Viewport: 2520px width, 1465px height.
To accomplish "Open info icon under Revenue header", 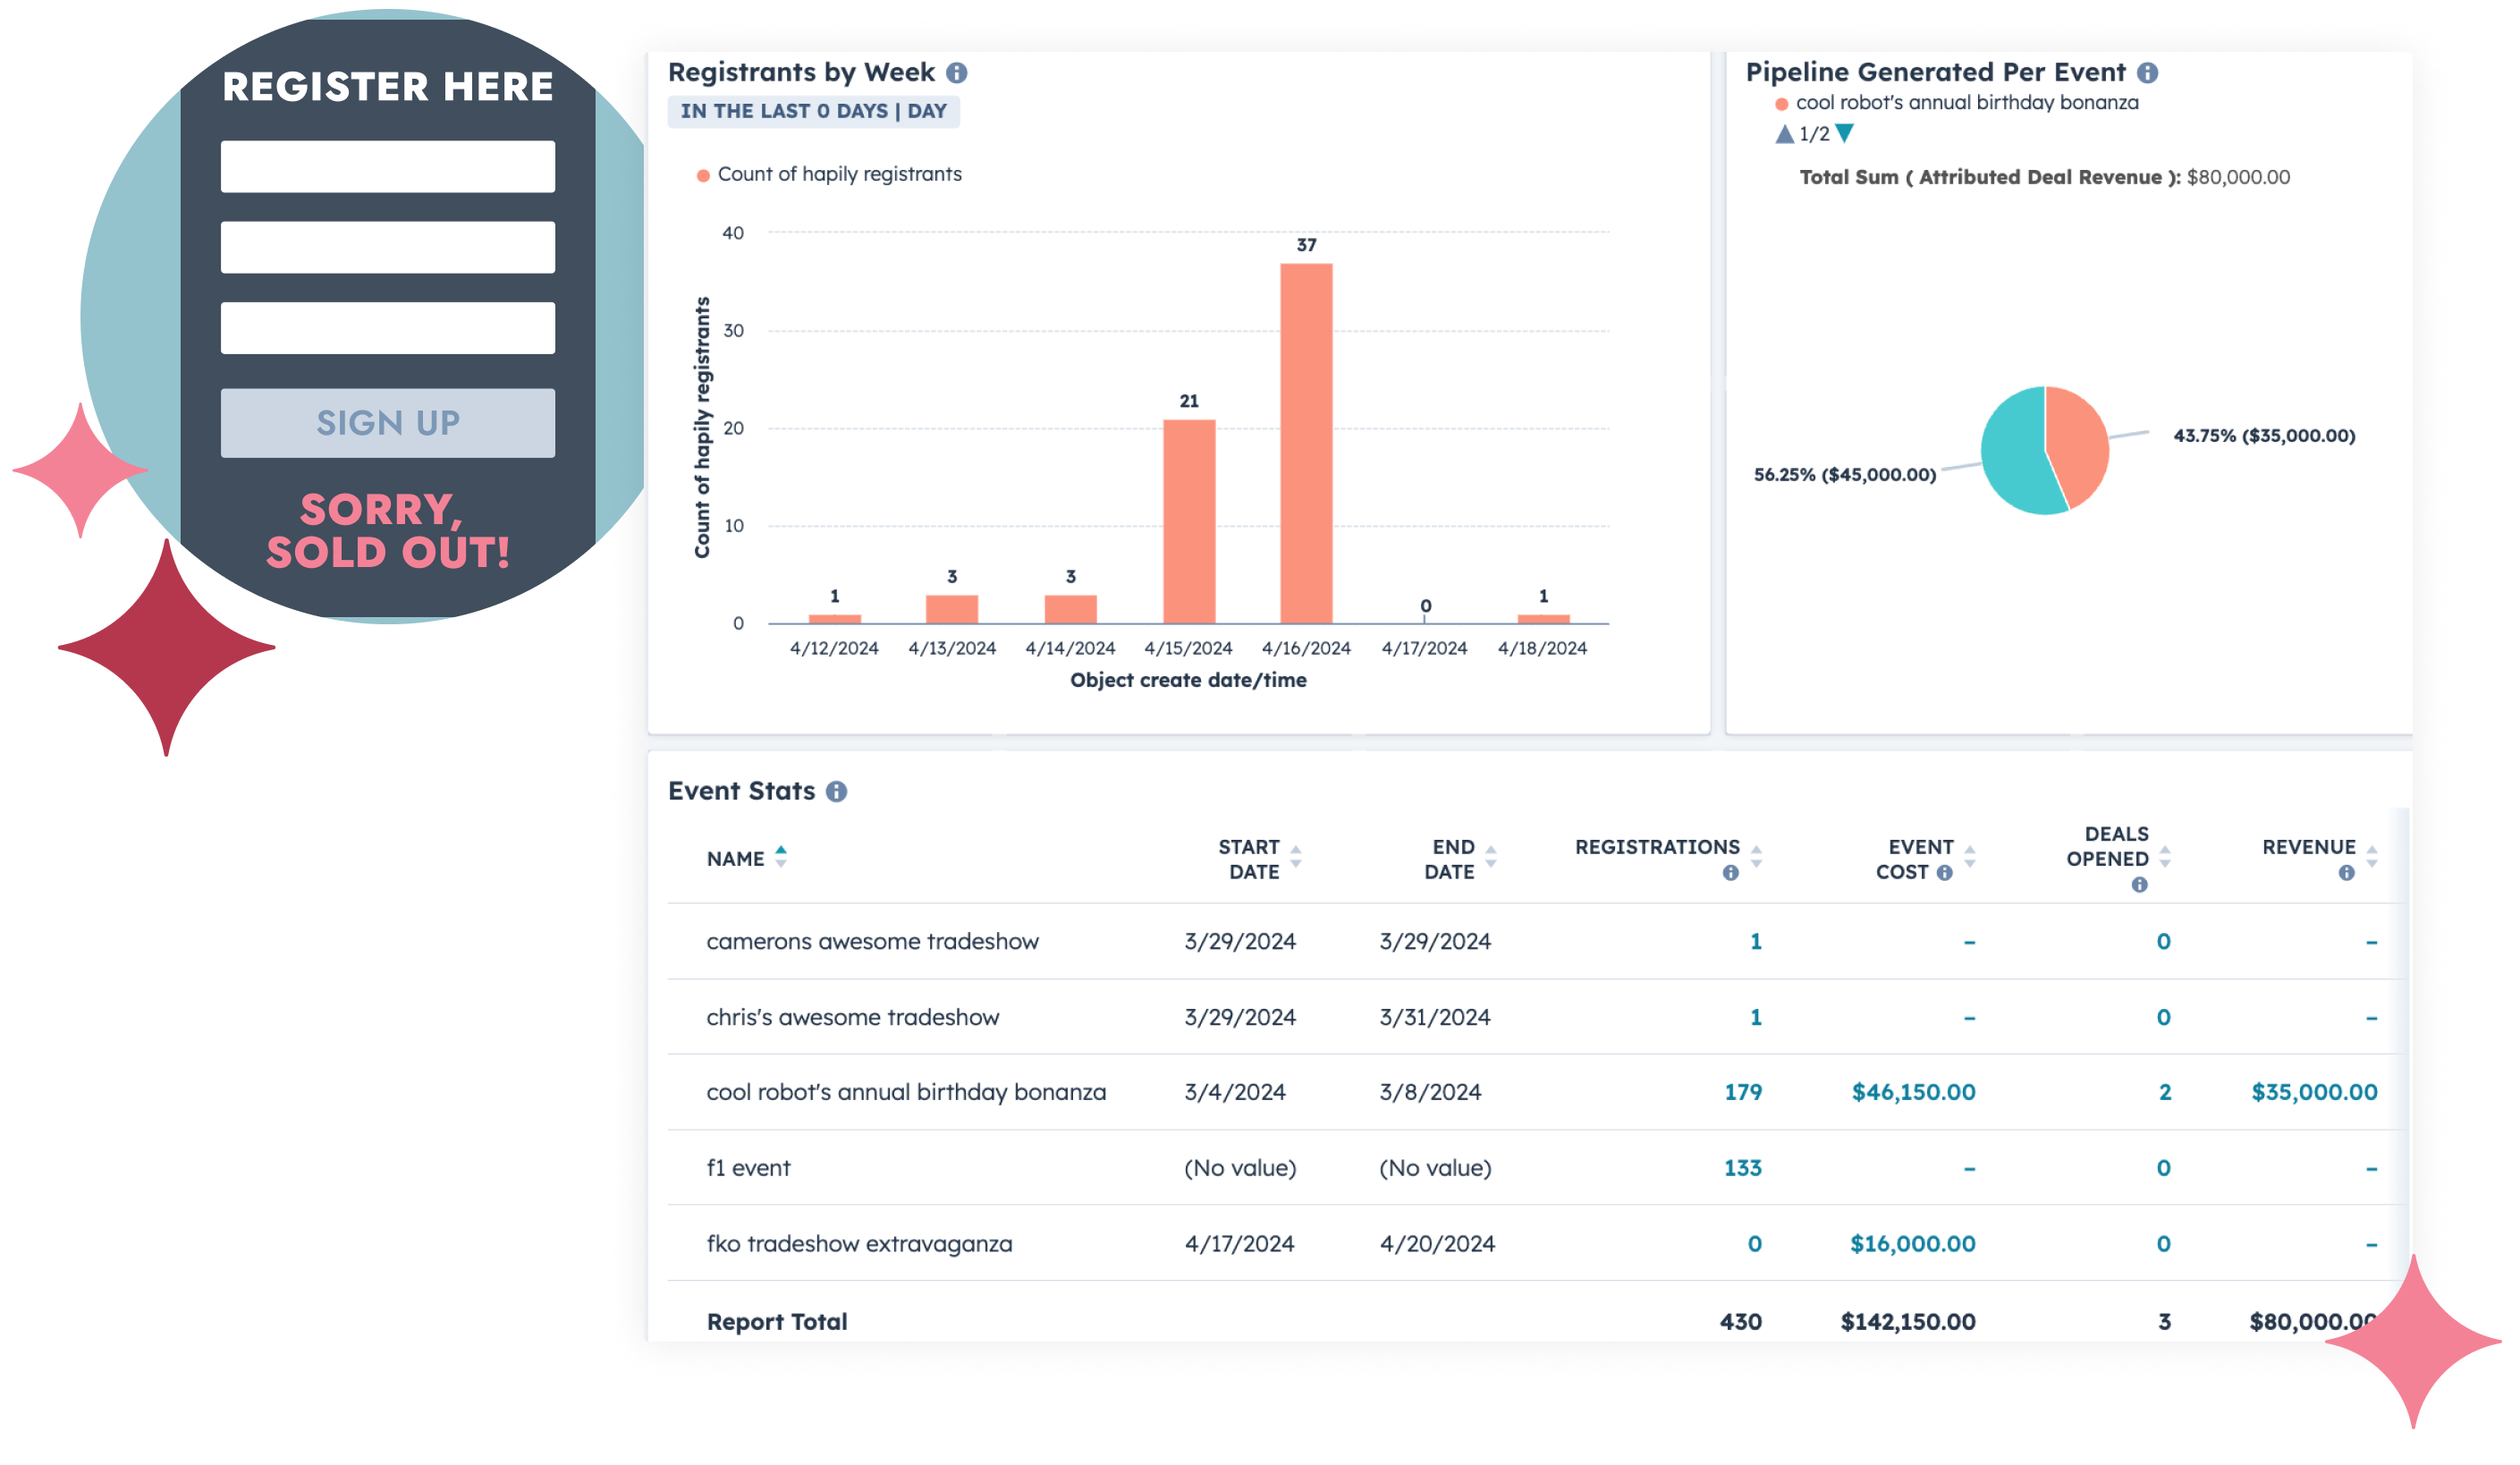I will tap(2347, 873).
